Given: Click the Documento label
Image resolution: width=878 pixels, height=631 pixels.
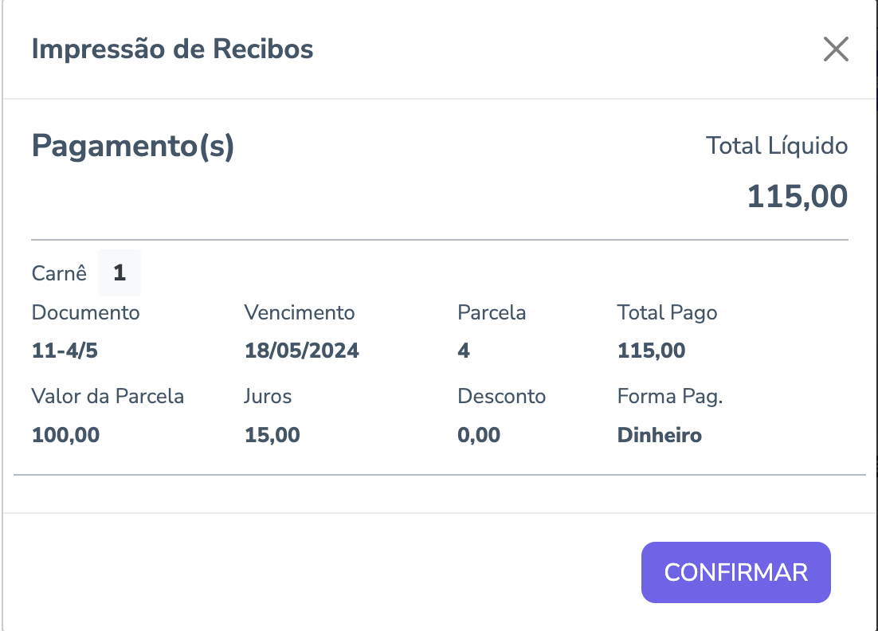Looking at the screenshot, I should [x=86, y=312].
